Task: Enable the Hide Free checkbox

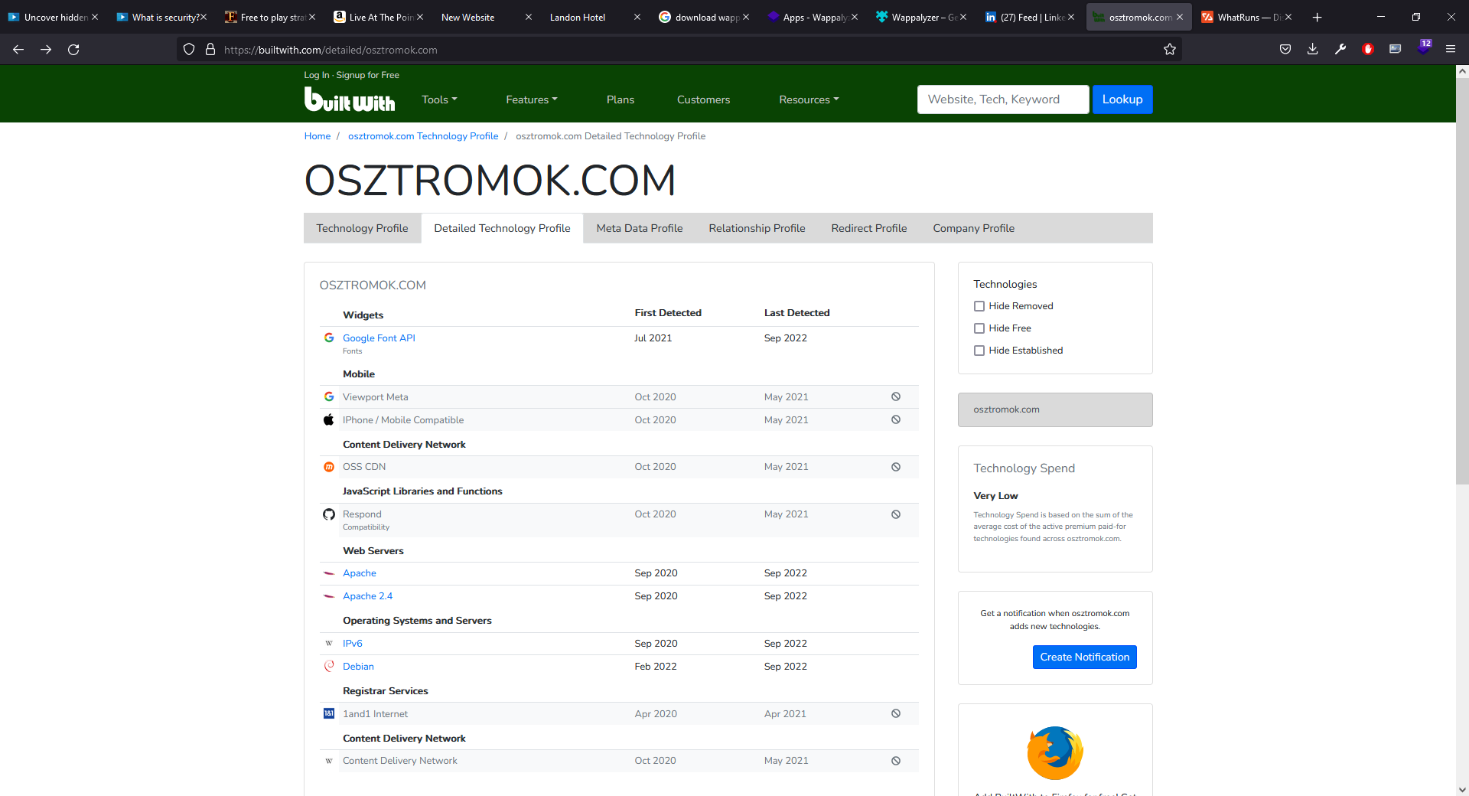Action: tap(979, 328)
